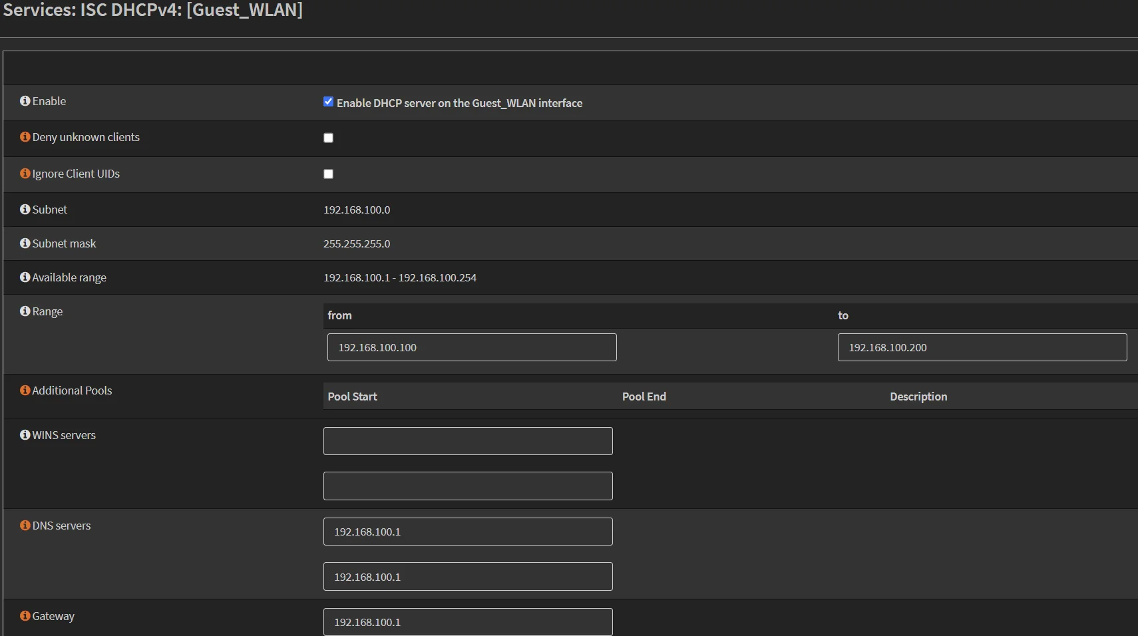The image size is (1138, 636).
Task: Click the help icon beside Gateway
Action: pos(25,616)
